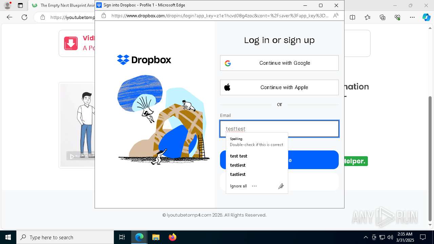Choose spelling suggestion 'testiest'
The width and height of the screenshot is (434, 244).
(238, 165)
